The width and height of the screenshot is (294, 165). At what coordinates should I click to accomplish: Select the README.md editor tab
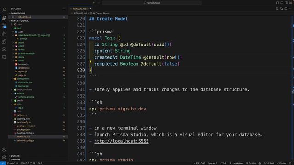coord(81,9)
